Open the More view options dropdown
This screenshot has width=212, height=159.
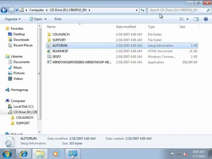tap(187, 19)
